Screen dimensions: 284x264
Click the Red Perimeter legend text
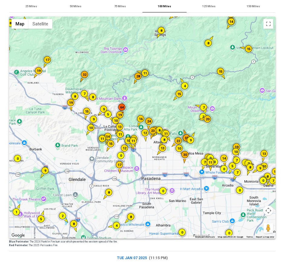[x=34, y=245]
